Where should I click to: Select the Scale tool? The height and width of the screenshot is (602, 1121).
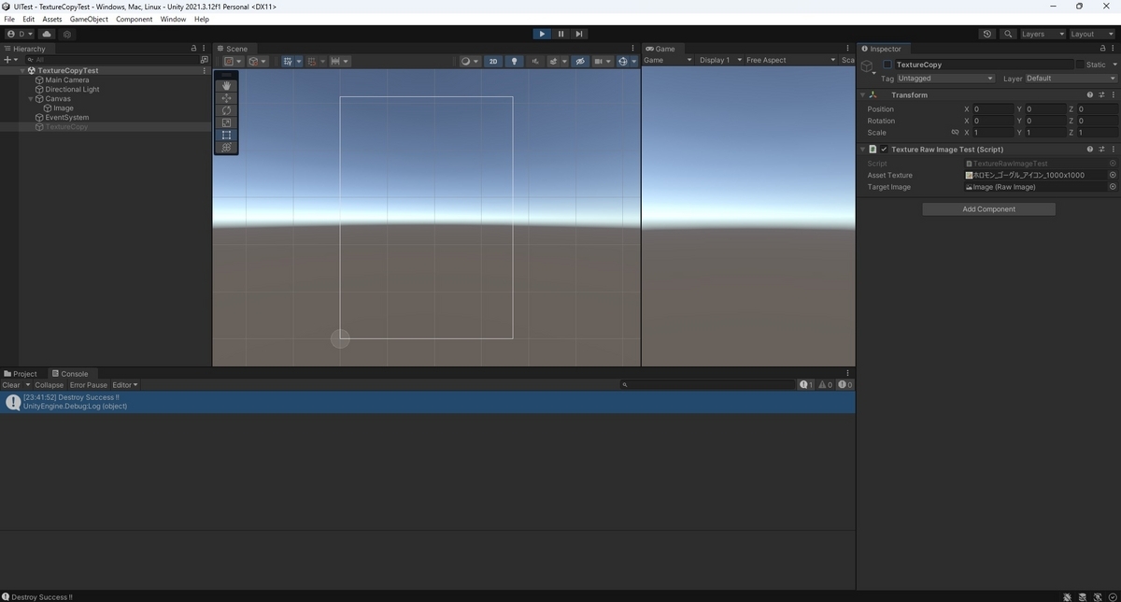(226, 122)
